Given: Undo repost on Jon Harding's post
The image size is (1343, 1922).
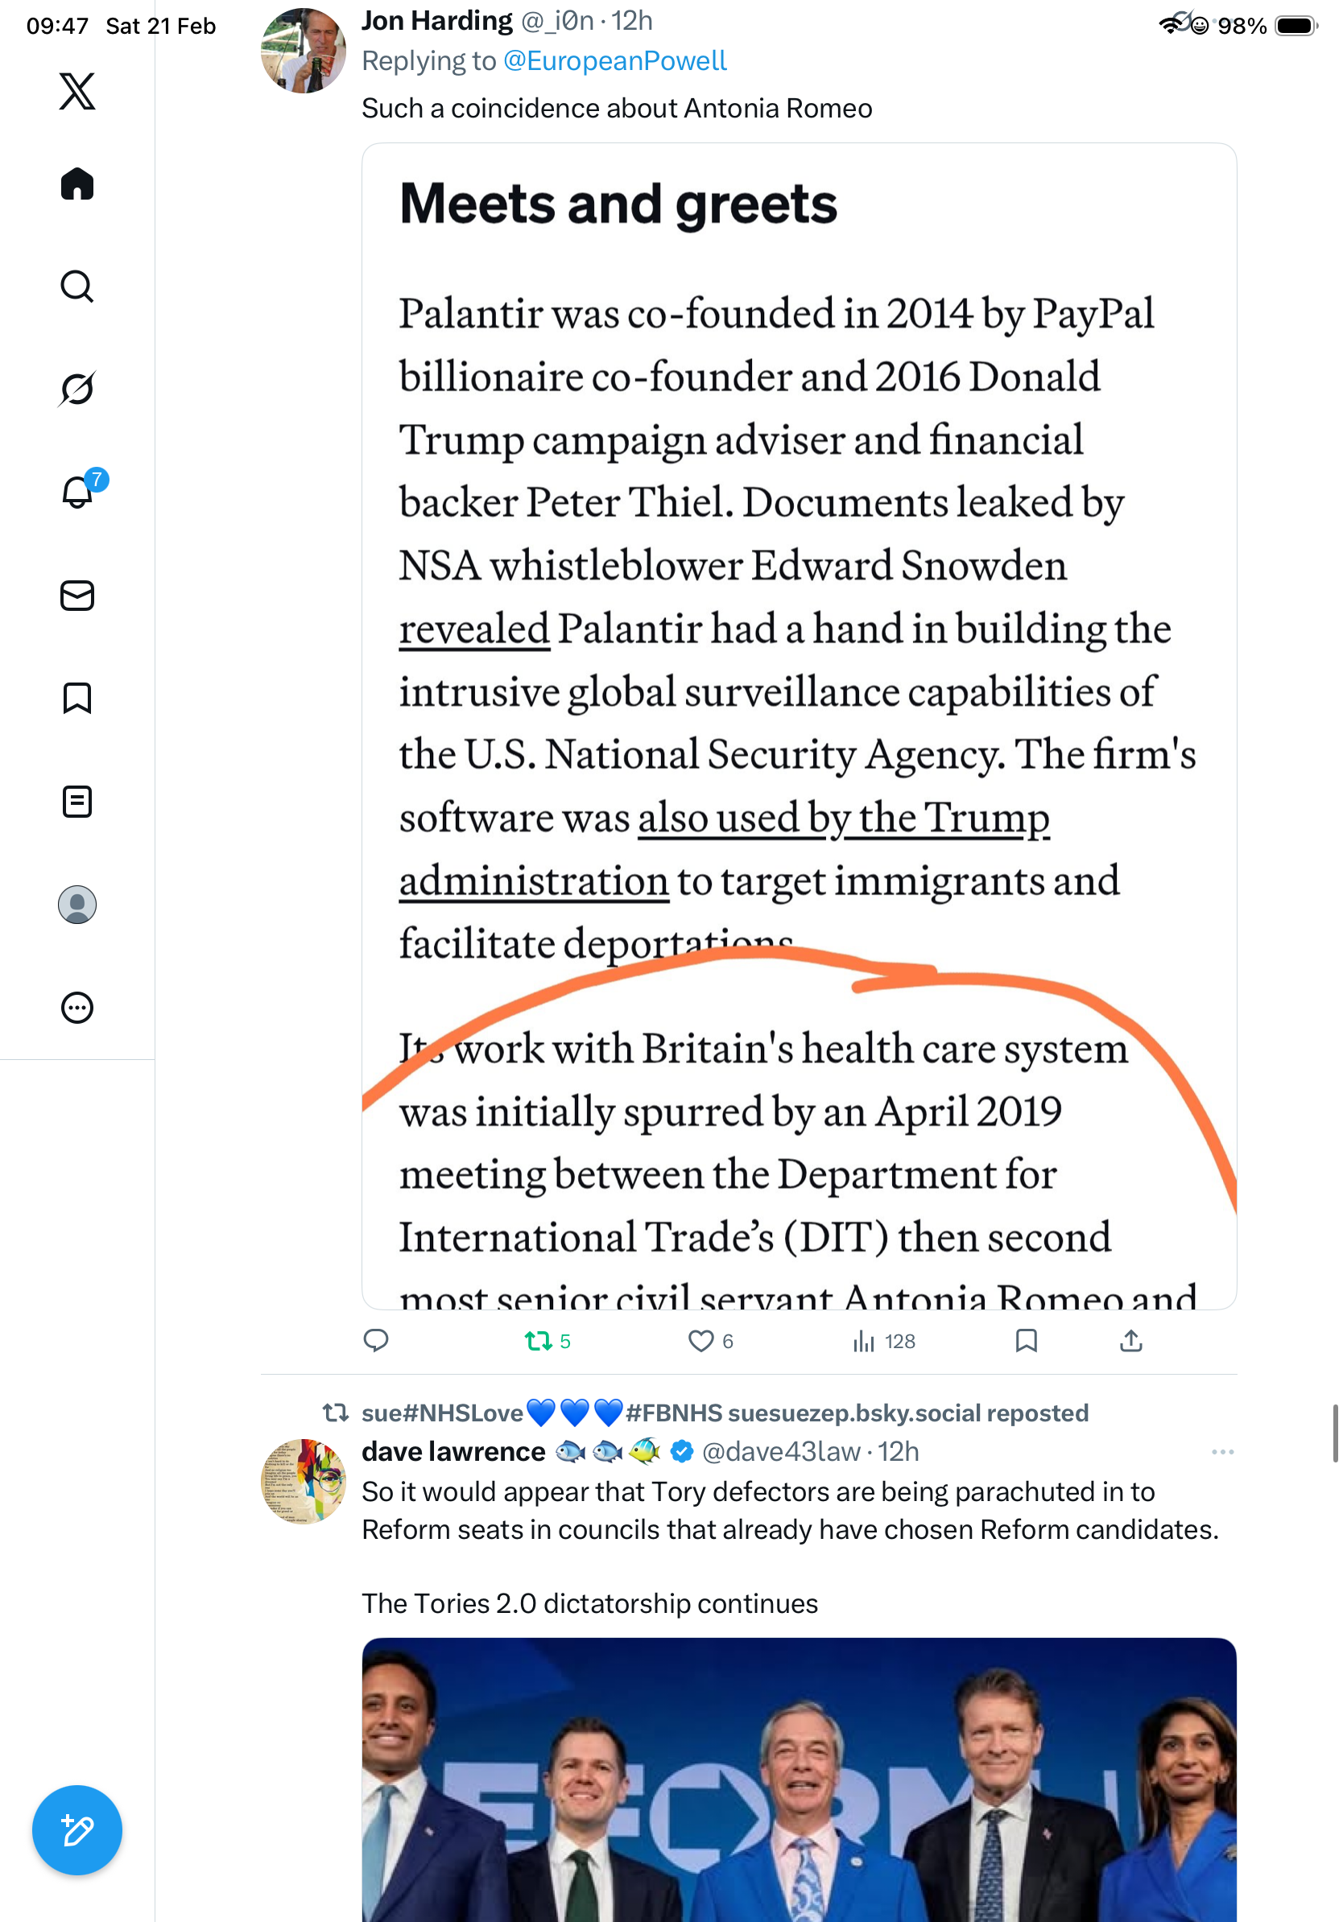Looking at the screenshot, I should [x=539, y=1341].
